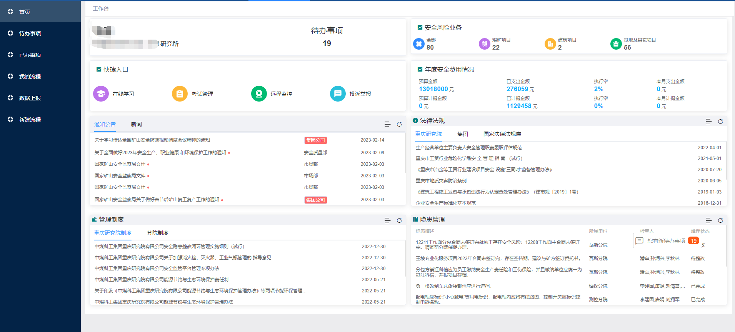Open 中煤科工集团重庆研究院有限公司安全监管平台管理专项办法
The image size is (735, 332).
point(157,269)
